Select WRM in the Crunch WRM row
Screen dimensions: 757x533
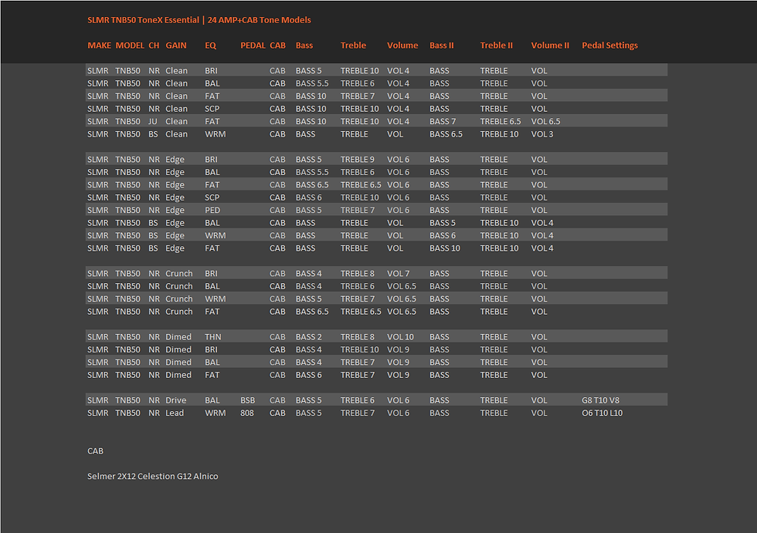215,299
